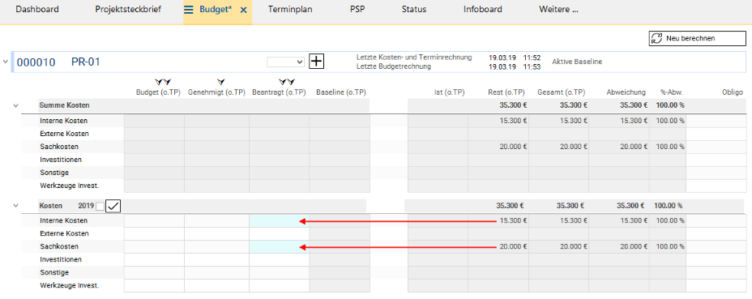752x299 pixels.
Task: Click Gesamt value 20.000 € in 2019 Sachkosten row
Action: [x=573, y=246]
